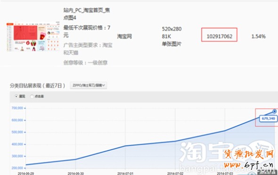Click the 2014-07-01 date axis label
278x175 pixels.
pos(125,174)
